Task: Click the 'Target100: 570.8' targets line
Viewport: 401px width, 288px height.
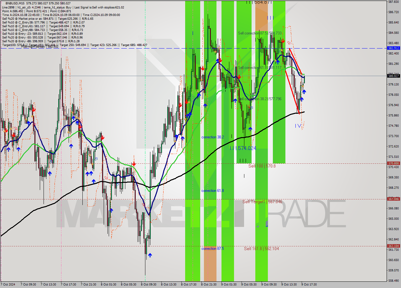Action: (75, 45)
